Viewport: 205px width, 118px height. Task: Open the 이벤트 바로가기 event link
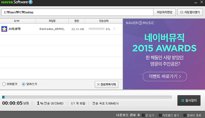tap(165, 77)
